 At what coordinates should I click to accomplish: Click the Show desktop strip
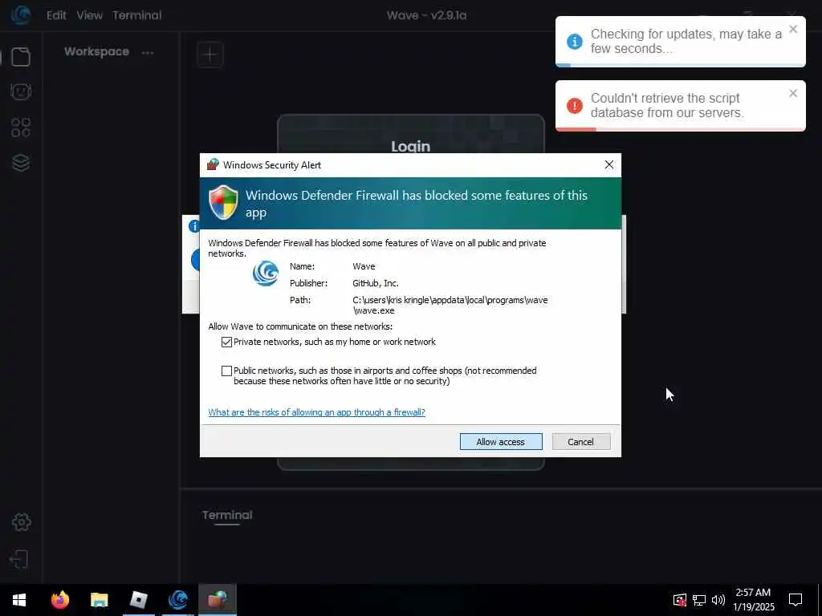[x=820, y=600]
